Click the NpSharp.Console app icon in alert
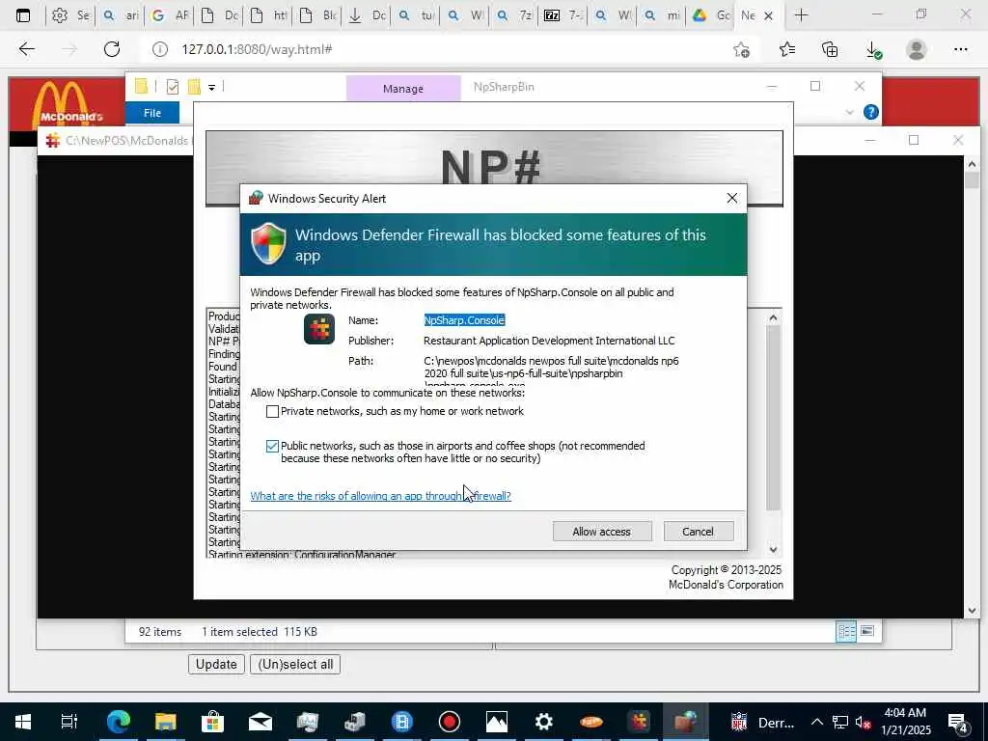The height and width of the screenshot is (741, 988). click(x=319, y=329)
